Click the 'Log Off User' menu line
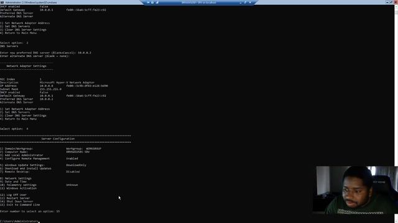This screenshot has width=398, height=223. tap(13, 195)
